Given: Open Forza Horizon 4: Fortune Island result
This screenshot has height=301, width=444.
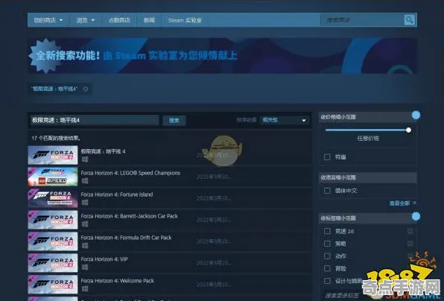Looking at the screenshot, I should (x=169, y=198).
